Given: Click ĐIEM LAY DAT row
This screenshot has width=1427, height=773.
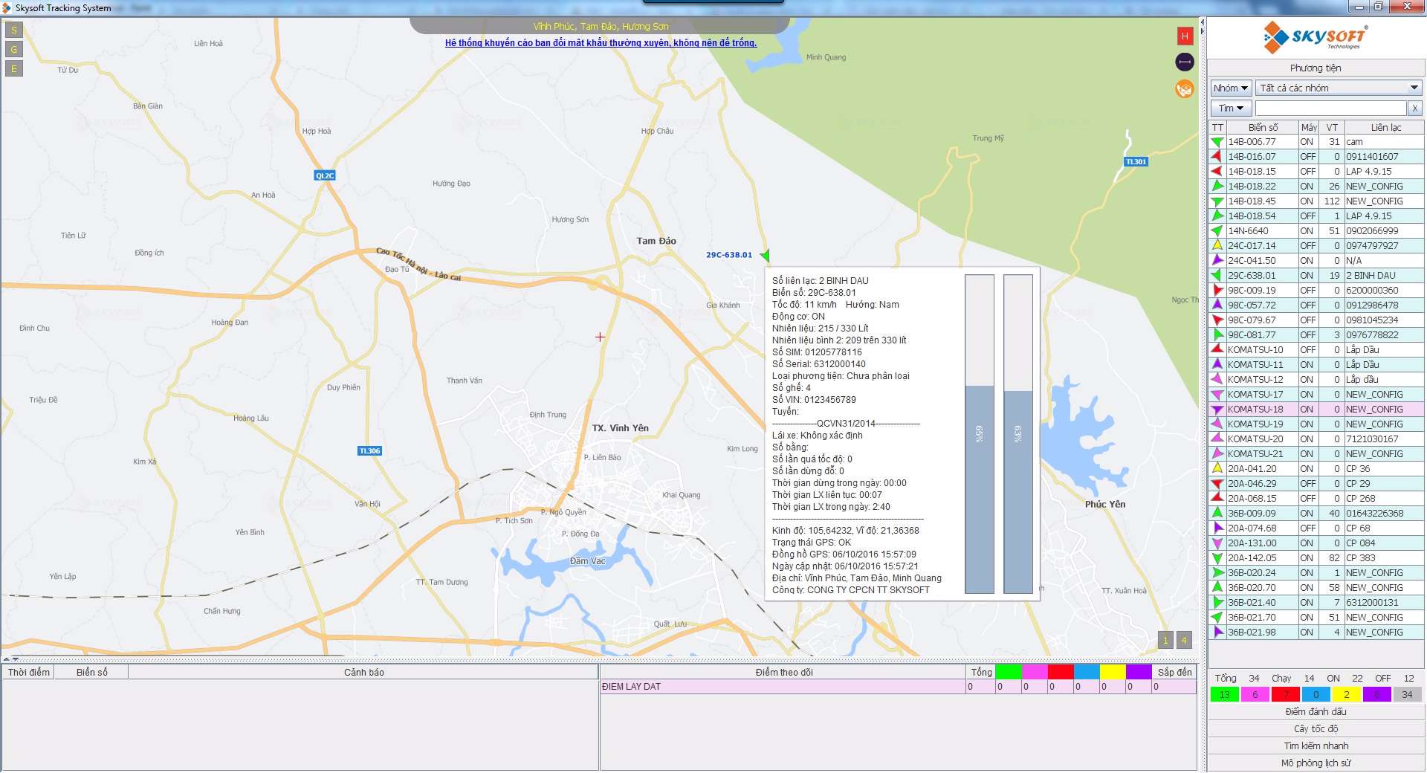Looking at the screenshot, I should tap(898, 687).
